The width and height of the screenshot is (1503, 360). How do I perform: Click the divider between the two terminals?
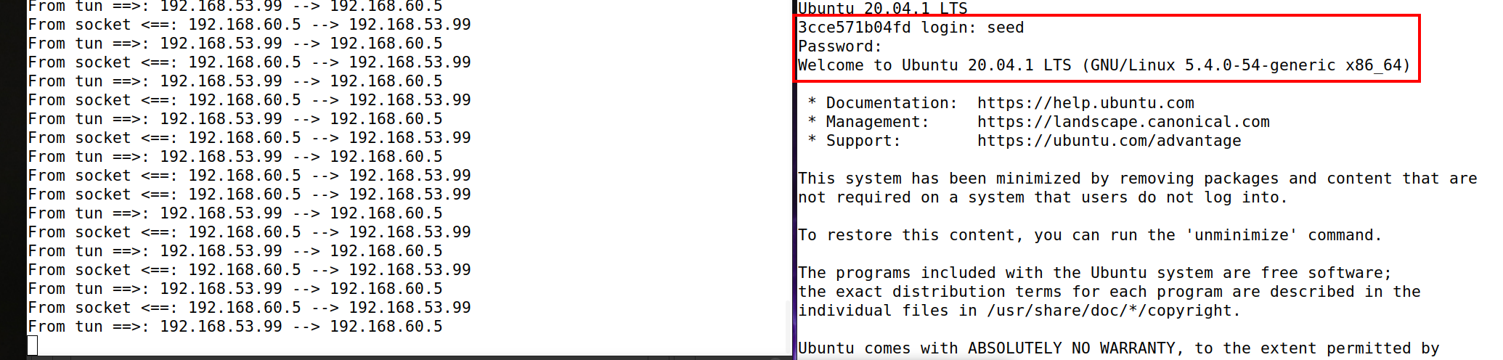794,180
